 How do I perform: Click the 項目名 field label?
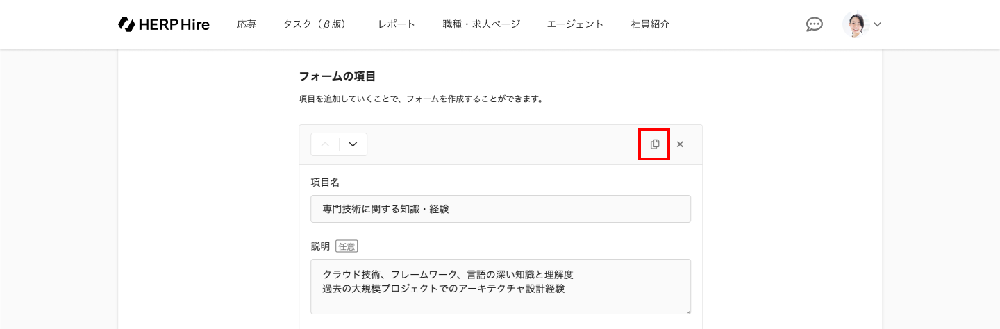325,183
